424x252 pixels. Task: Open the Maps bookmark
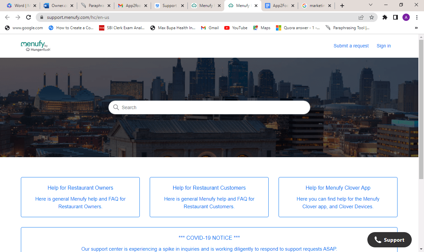click(x=262, y=28)
